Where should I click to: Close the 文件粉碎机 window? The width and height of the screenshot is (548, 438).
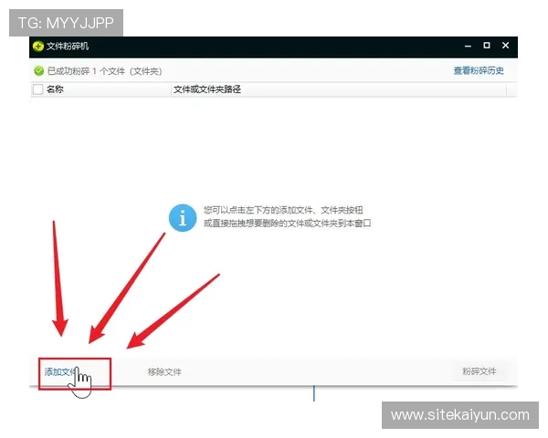click(505, 46)
